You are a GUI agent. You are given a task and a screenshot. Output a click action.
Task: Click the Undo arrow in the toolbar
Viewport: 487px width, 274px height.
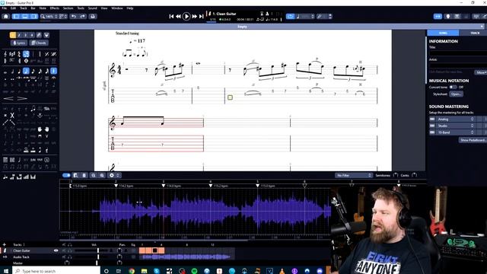coord(74,17)
